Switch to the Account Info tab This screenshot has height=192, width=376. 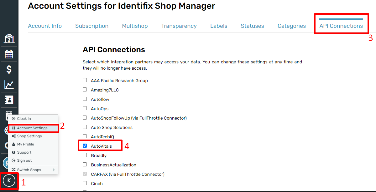click(45, 26)
